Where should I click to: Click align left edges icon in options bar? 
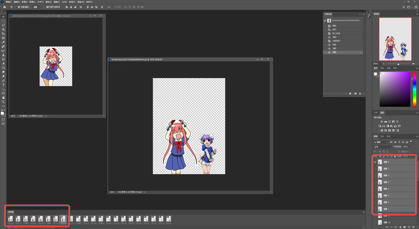click(x=67, y=7)
